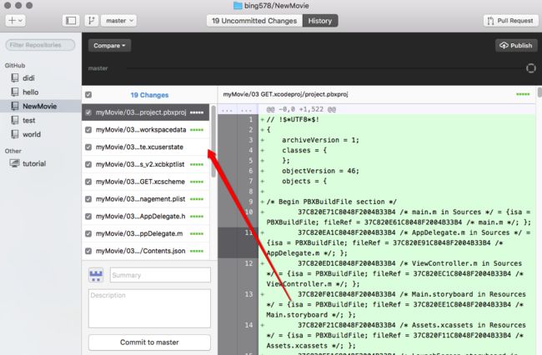Select the NewMovie repository

pos(41,107)
